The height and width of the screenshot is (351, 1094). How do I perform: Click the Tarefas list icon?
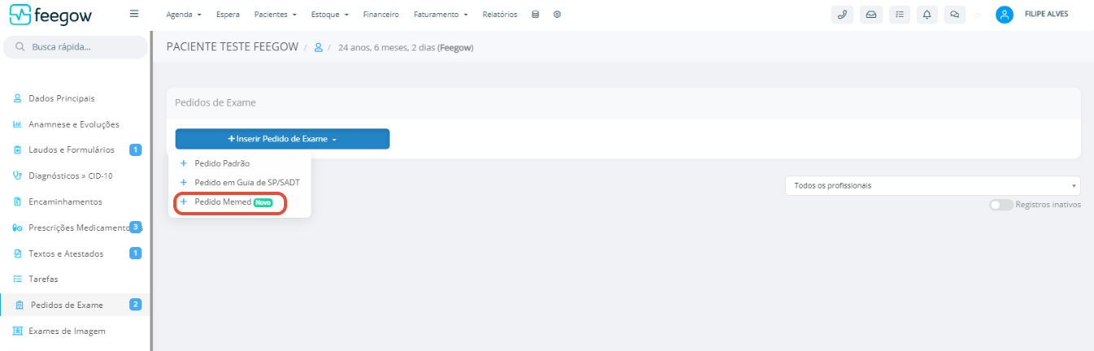point(17,279)
